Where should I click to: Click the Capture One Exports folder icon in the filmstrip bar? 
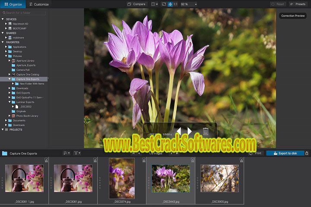[5, 154]
